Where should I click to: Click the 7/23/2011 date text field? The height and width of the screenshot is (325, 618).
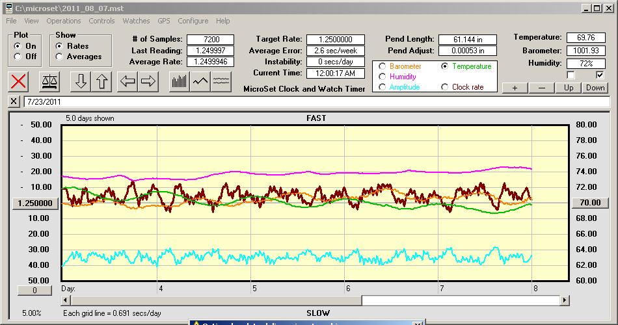(317, 101)
